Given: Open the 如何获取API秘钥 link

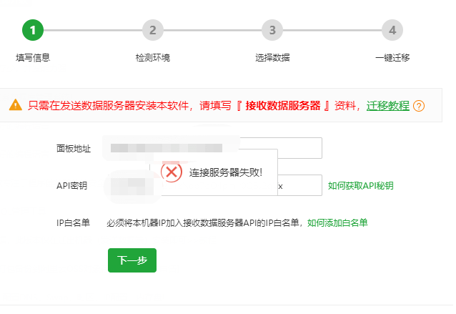Looking at the screenshot, I should click(361, 186).
